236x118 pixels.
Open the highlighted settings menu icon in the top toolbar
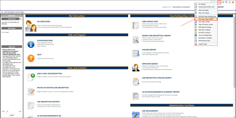click(219, 2)
